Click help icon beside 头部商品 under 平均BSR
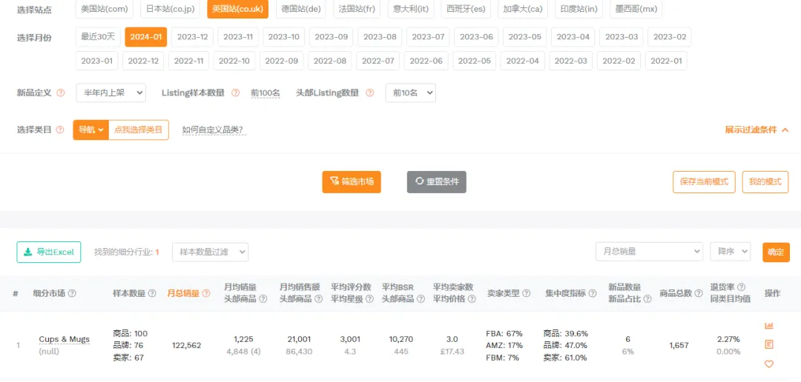The width and height of the screenshot is (801, 382). (421, 299)
